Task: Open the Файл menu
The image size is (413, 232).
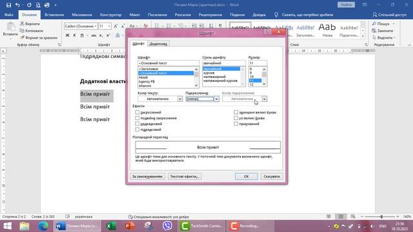Action: [8, 15]
